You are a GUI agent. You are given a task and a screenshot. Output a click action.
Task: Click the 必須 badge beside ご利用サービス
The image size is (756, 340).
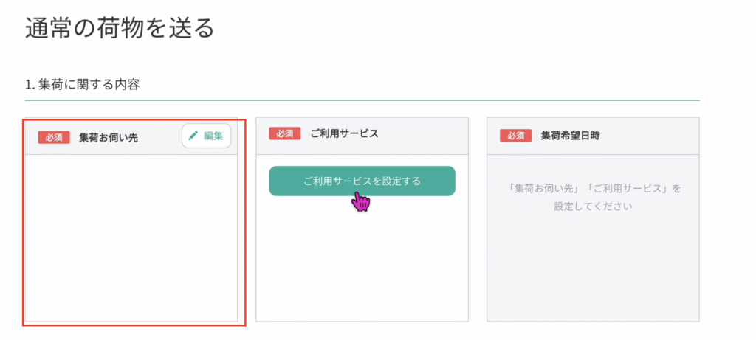[x=285, y=133]
